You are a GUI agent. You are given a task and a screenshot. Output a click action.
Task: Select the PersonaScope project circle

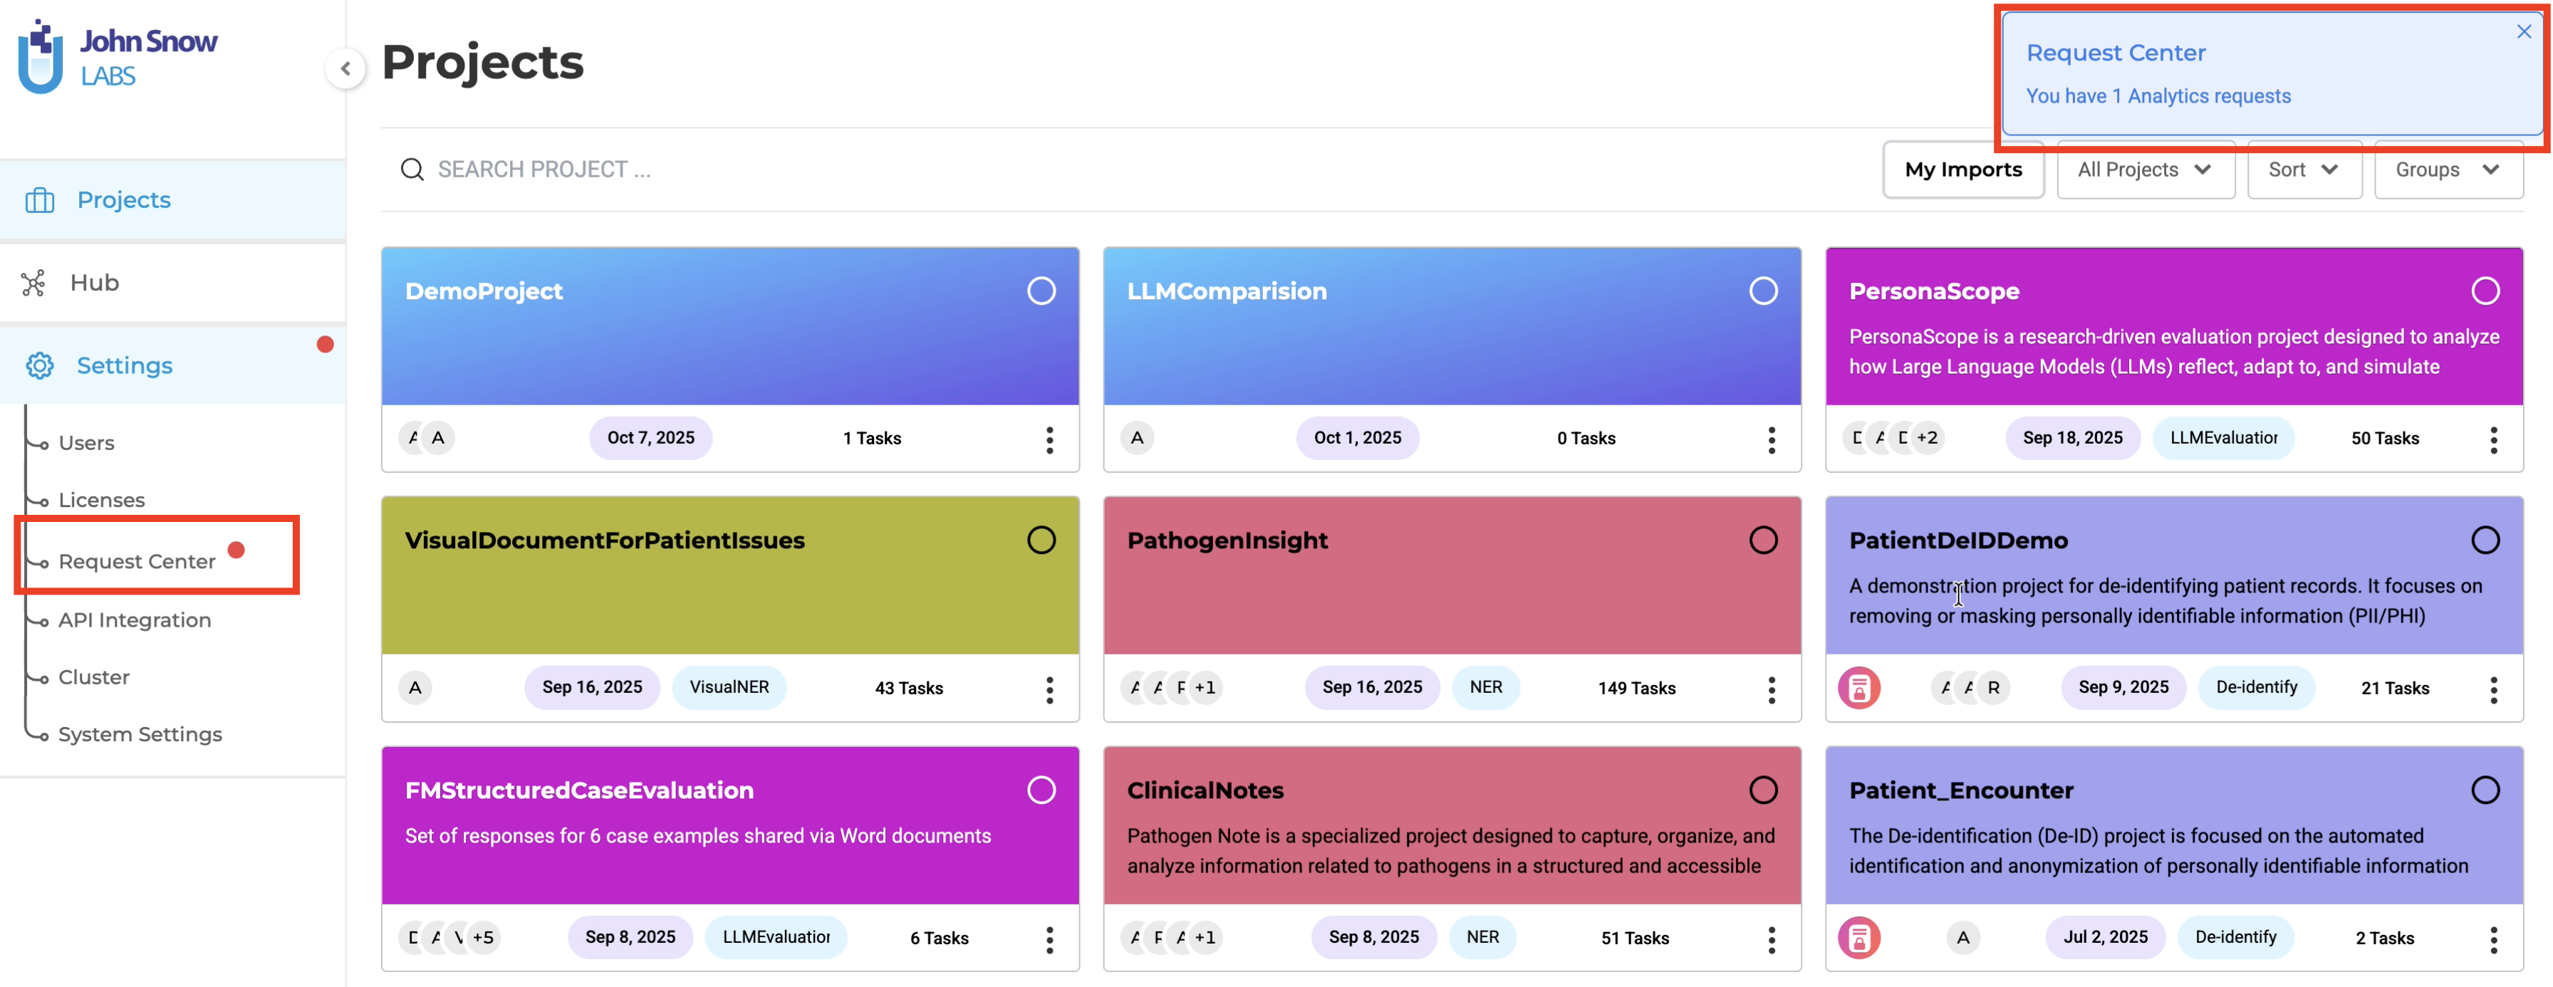(x=2485, y=291)
